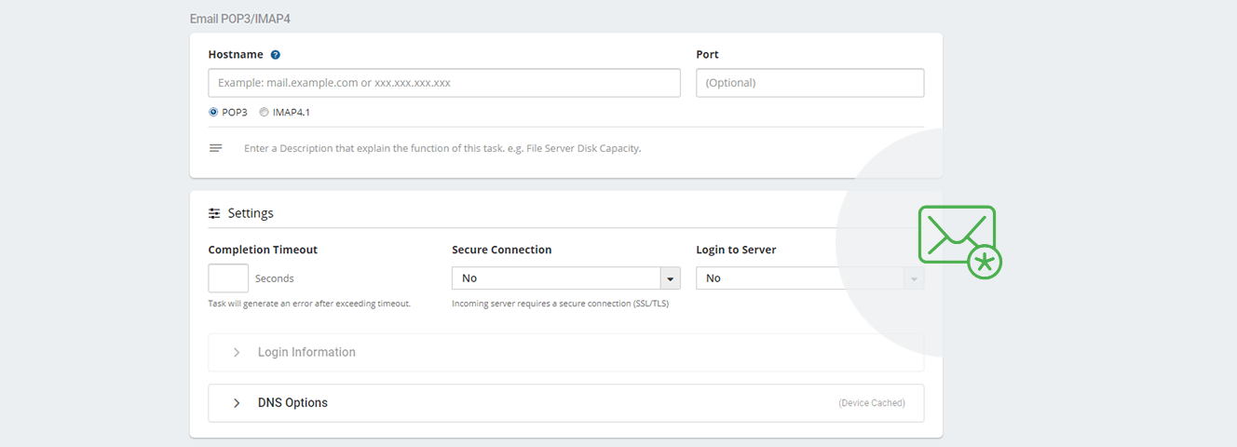Click the green mail envelope icon
This screenshot has width=1237, height=447.
960,241
